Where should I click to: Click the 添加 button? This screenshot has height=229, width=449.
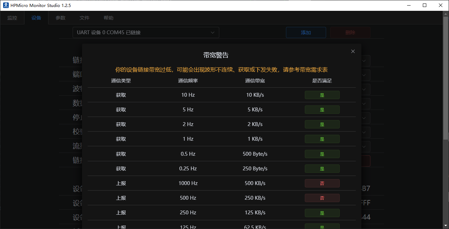pyautogui.click(x=306, y=32)
